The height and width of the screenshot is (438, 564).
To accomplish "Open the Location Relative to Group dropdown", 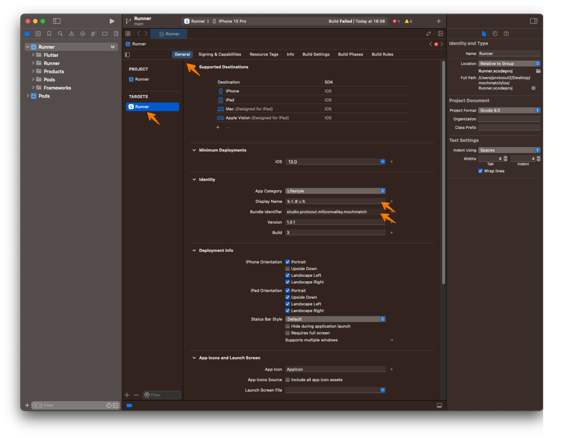I will point(509,64).
